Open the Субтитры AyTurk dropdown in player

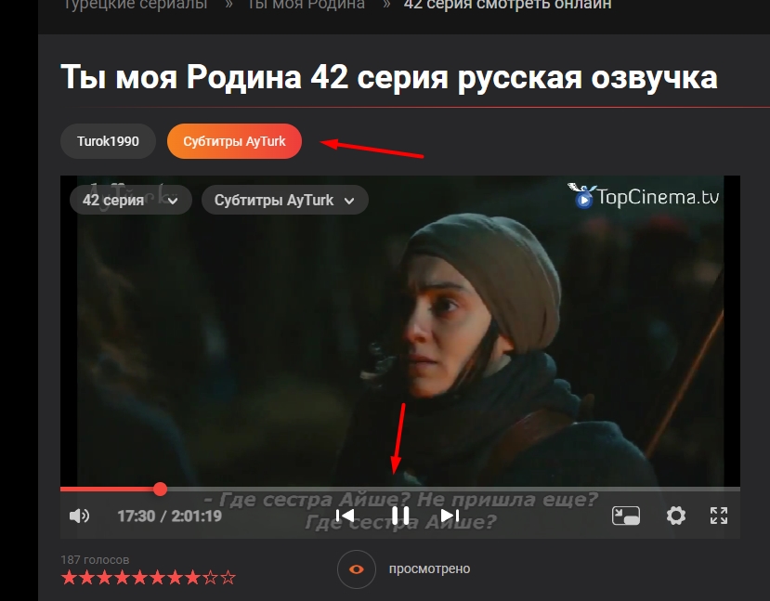click(x=284, y=200)
